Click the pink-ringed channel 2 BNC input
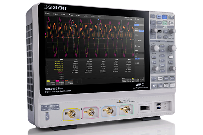The image size is (203, 135). tap(90, 111)
